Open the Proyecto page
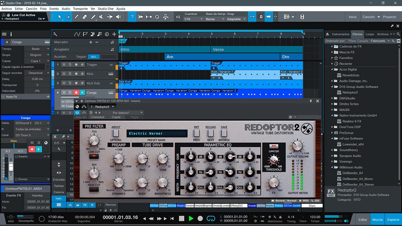This screenshot has width=402, height=226. [389, 17]
